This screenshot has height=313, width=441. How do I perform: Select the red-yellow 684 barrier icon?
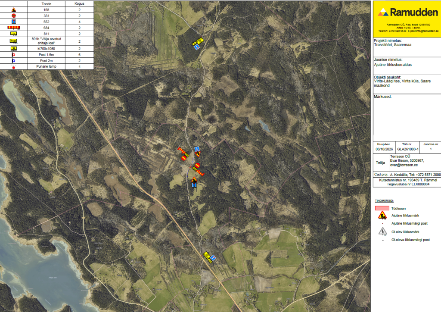(13, 28)
